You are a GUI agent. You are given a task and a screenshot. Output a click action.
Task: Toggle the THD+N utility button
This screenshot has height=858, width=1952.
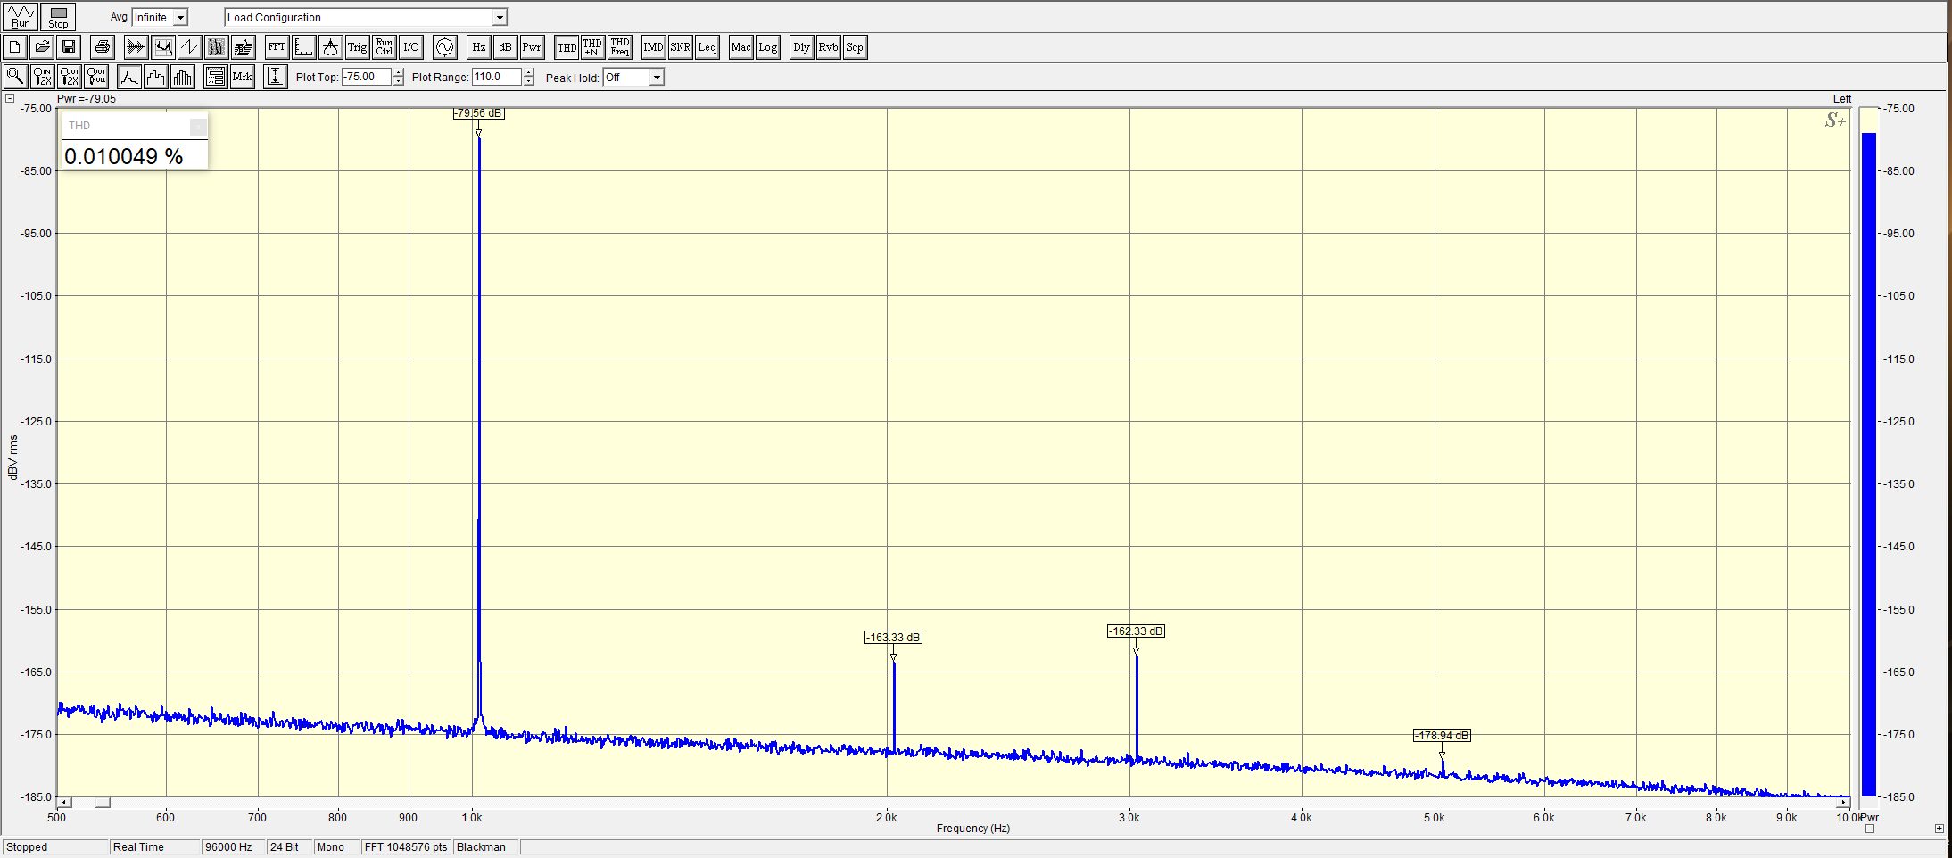[x=592, y=47]
